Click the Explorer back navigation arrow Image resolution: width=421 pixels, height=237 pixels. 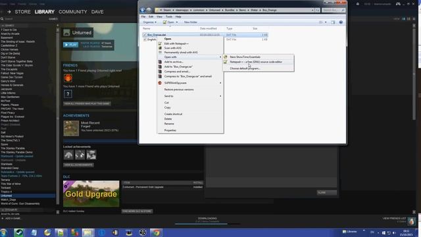[x=143, y=11]
